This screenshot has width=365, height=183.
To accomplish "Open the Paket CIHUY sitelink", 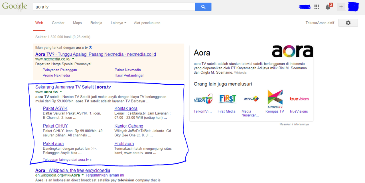I will tap(55, 126).
